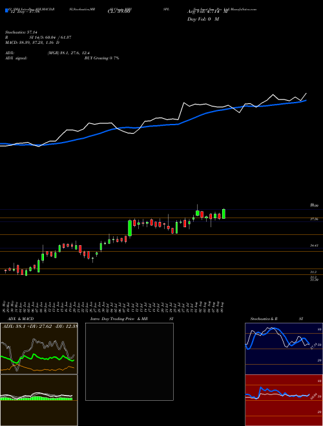Open the empty intraday trading price chart box
323x426 pixels.
coord(129,361)
